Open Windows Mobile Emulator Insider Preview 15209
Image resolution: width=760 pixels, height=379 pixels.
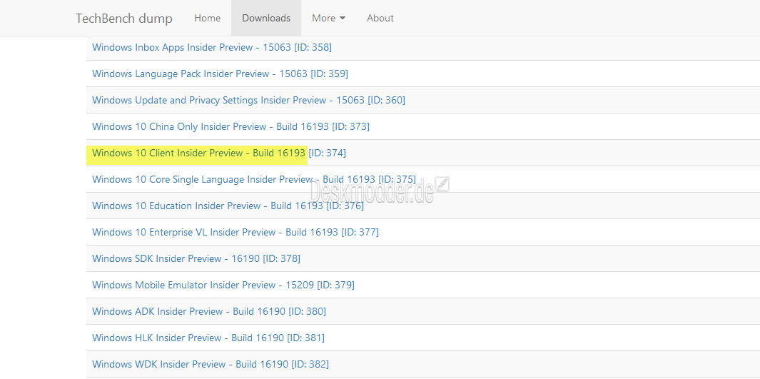point(223,285)
